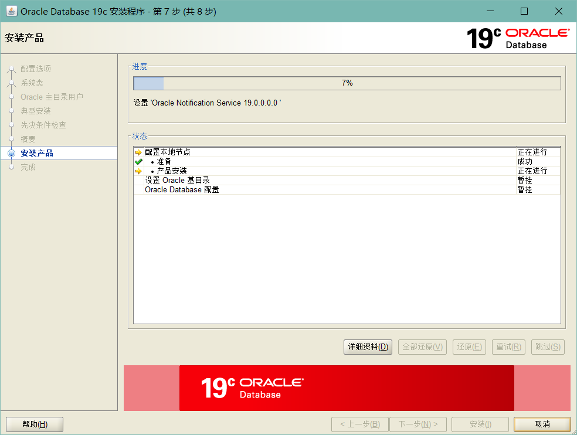Select the 产品安装 status row

click(x=347, y=171)
